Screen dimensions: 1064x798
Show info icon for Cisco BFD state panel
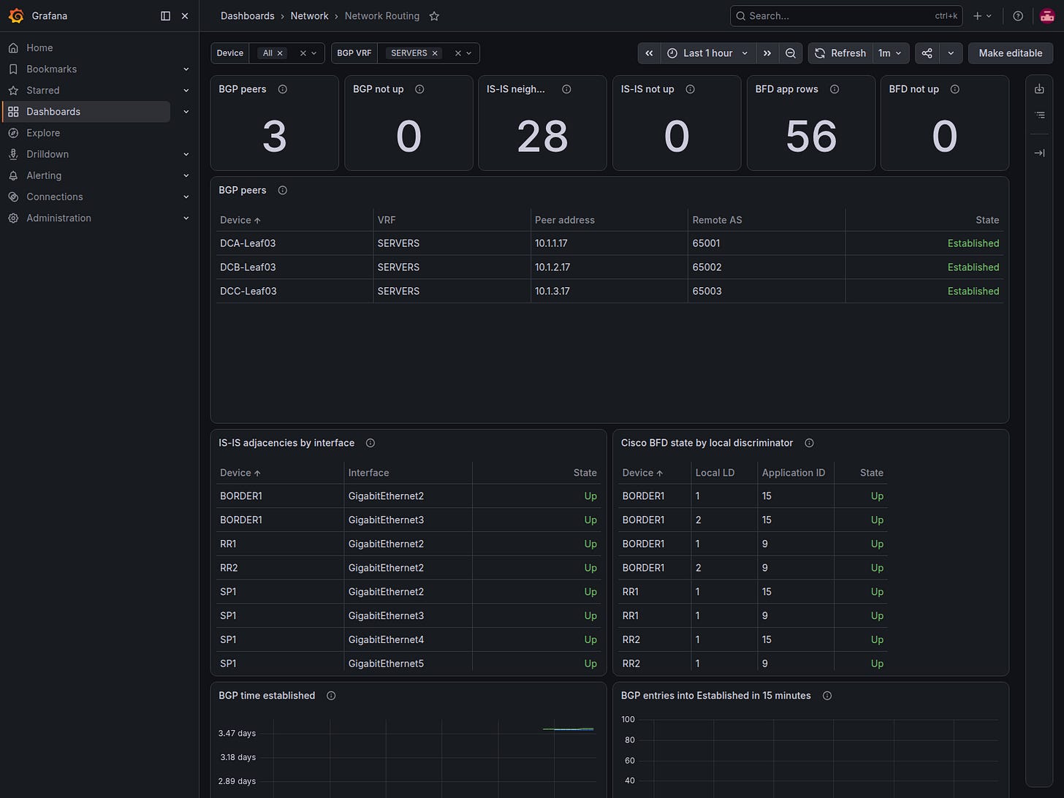(809, 443)
